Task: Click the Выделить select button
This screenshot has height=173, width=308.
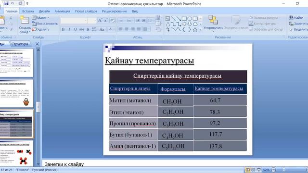Action: coord(298,29)
